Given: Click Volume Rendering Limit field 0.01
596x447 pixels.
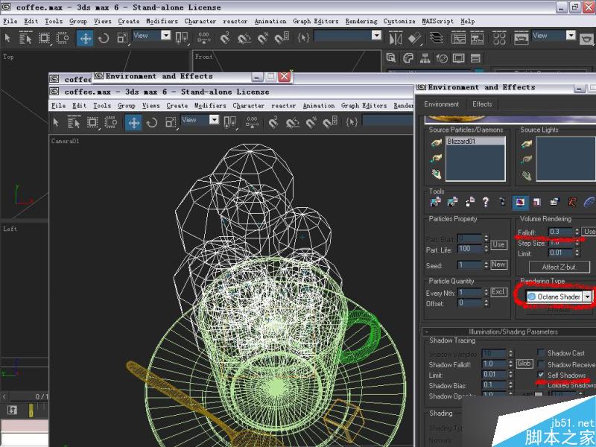Looking at the screenshot, I should pos(561,253).
